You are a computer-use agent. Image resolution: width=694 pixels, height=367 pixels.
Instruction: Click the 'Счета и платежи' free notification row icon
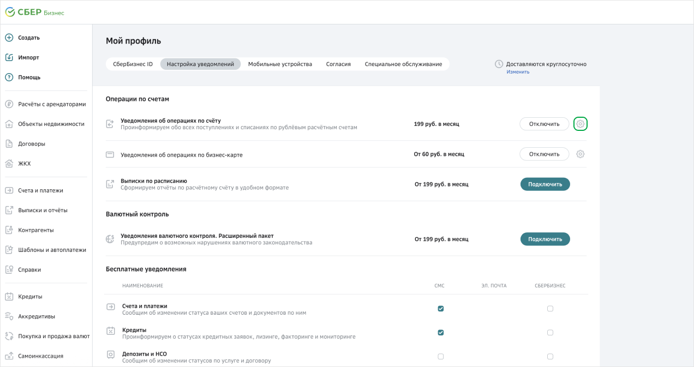(111, 306)
